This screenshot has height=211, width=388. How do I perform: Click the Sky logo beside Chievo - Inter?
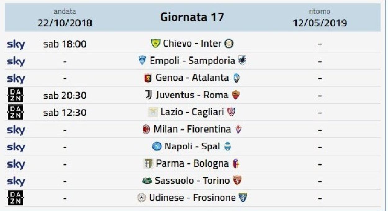16,44
